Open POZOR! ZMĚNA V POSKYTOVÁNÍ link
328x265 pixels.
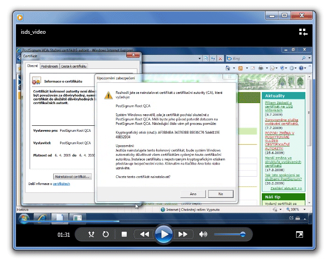coord(279,141)
